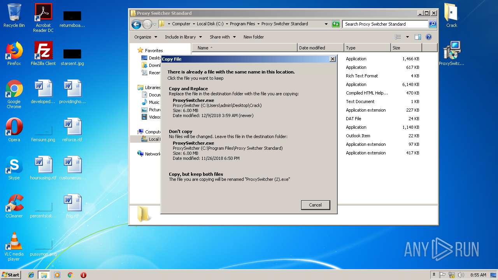
Task: Open Windows Media Player from taskbar
Action: (57, 275)
